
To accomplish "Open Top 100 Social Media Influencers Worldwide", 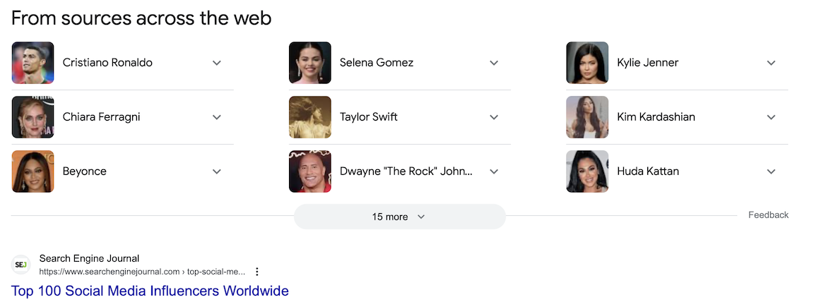I will coord(150,291).
